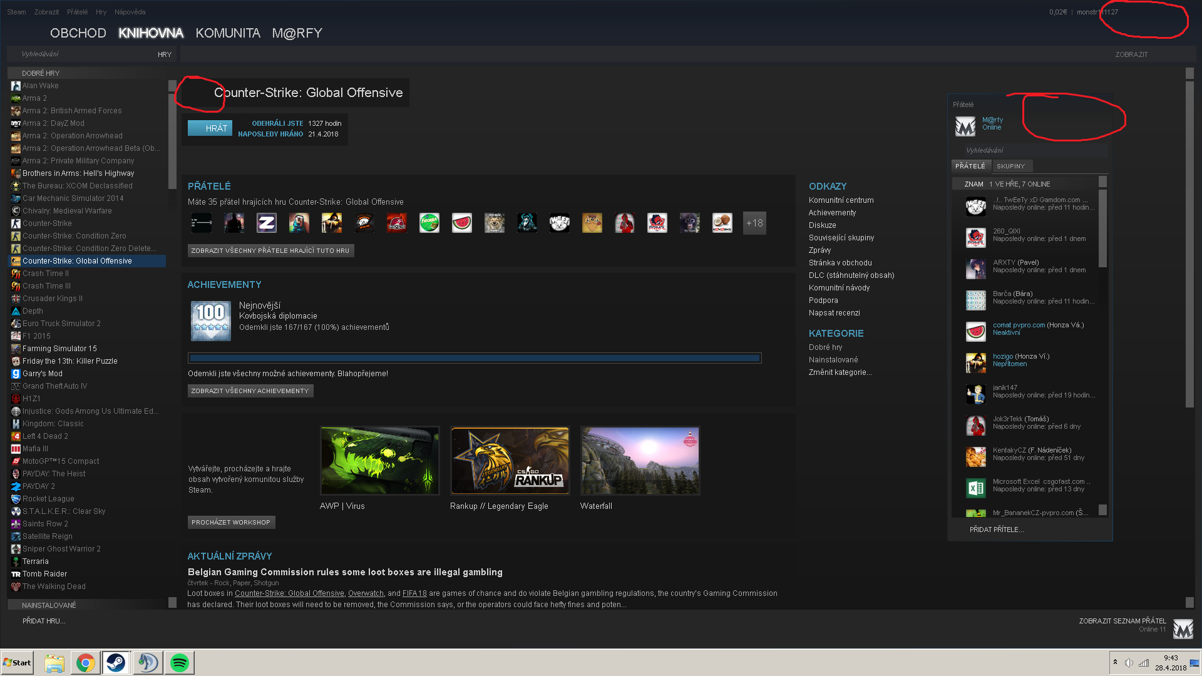Click the Steam icon in the Windows taskbar
1202x676 pixels.
(x=116, y=662)
